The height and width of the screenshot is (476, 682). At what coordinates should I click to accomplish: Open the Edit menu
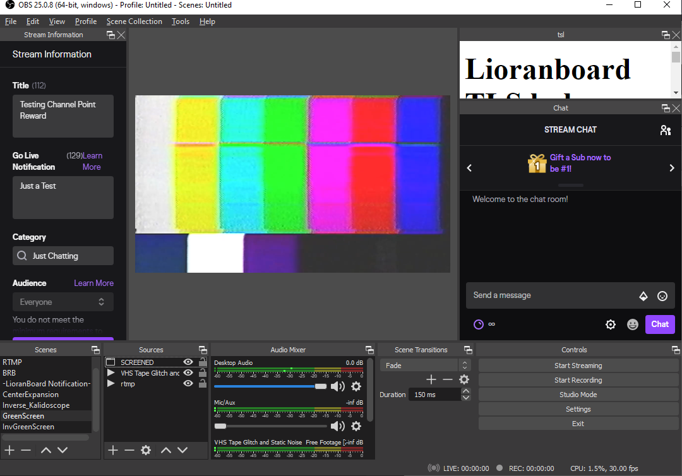[x=33, y=21]
